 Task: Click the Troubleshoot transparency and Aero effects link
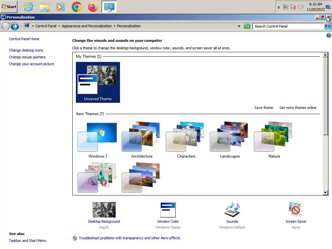(x=129, y=238)
